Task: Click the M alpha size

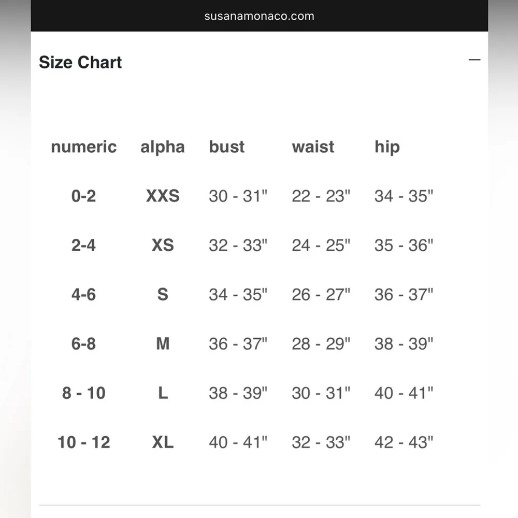Action: tap(163, 343)
